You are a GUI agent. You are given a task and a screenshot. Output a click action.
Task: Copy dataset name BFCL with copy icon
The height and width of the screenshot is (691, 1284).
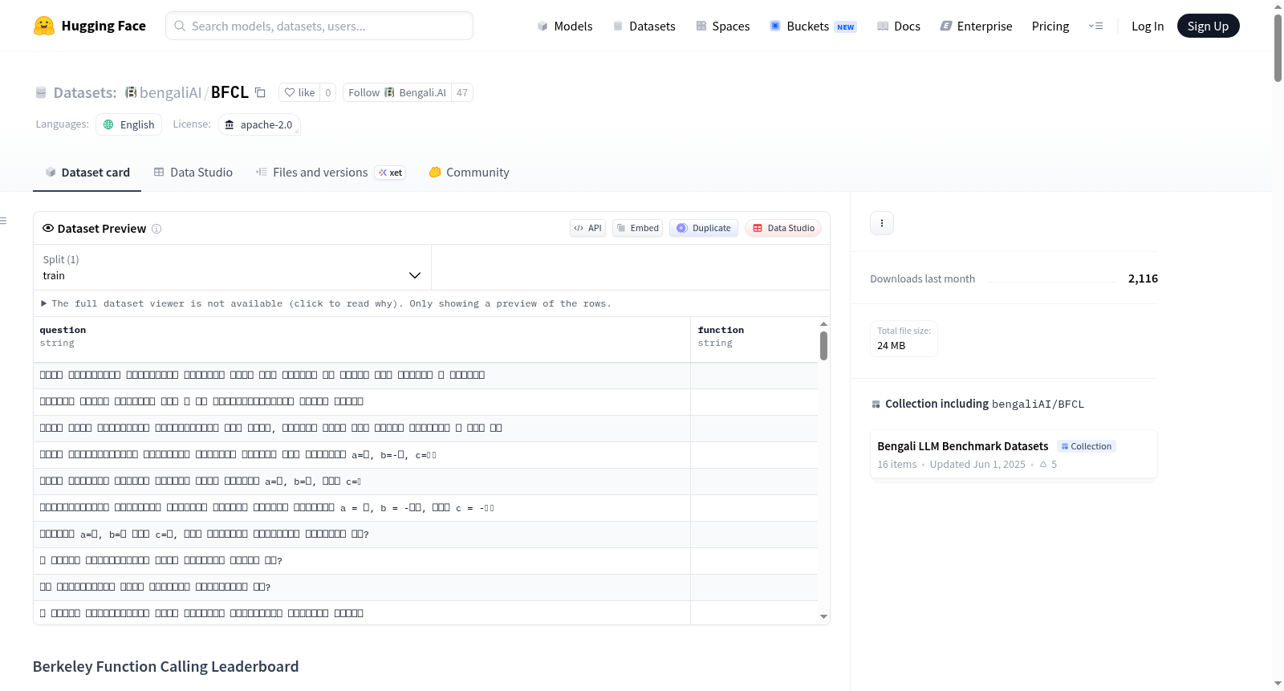pos(260,92)
